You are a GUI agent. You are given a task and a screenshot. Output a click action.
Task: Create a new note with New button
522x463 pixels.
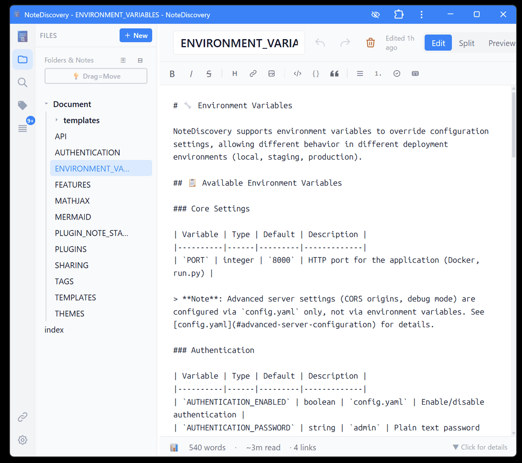click(136, 35)
